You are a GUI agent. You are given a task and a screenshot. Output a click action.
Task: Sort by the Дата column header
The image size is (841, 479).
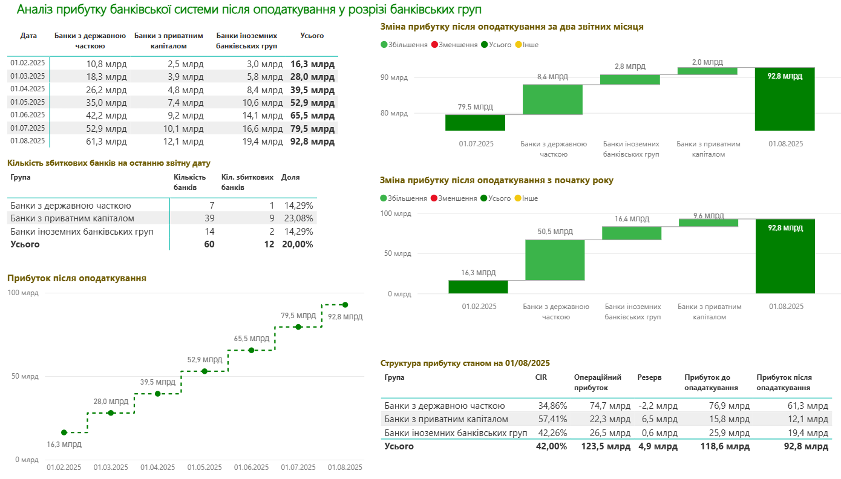pyautogui.click(x=28, y=36)
